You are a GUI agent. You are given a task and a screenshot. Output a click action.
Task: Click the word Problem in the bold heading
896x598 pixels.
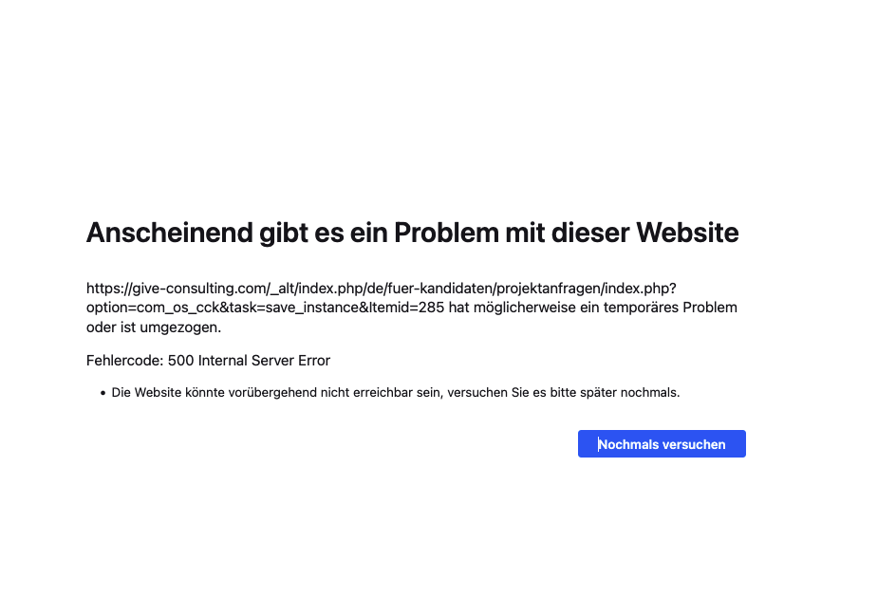pos(446,233)
